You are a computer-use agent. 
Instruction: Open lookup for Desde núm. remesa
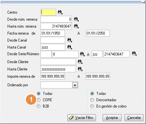(x=76, y=19)
